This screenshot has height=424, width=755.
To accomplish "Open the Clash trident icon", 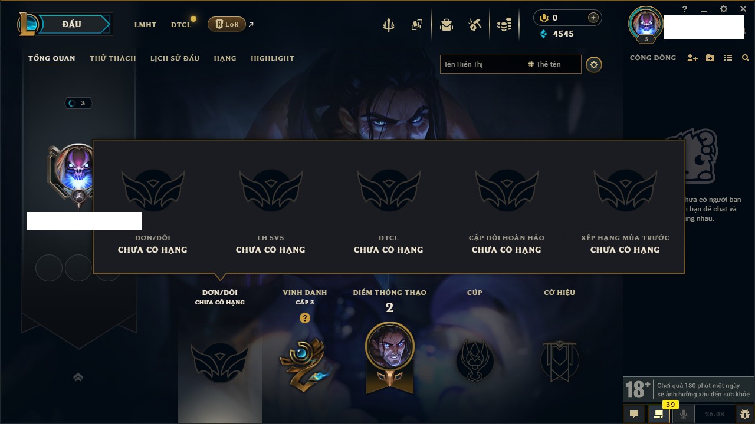I will point(388,25).
